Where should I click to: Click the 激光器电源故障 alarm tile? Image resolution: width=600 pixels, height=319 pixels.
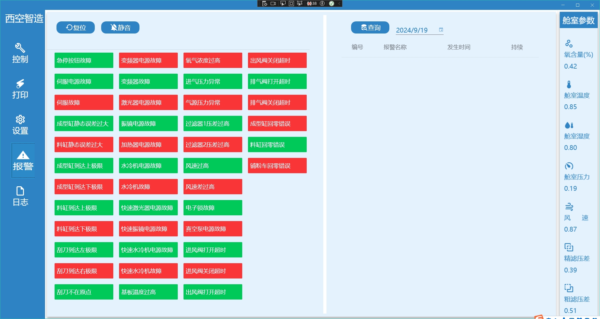[x=148, y=102]
